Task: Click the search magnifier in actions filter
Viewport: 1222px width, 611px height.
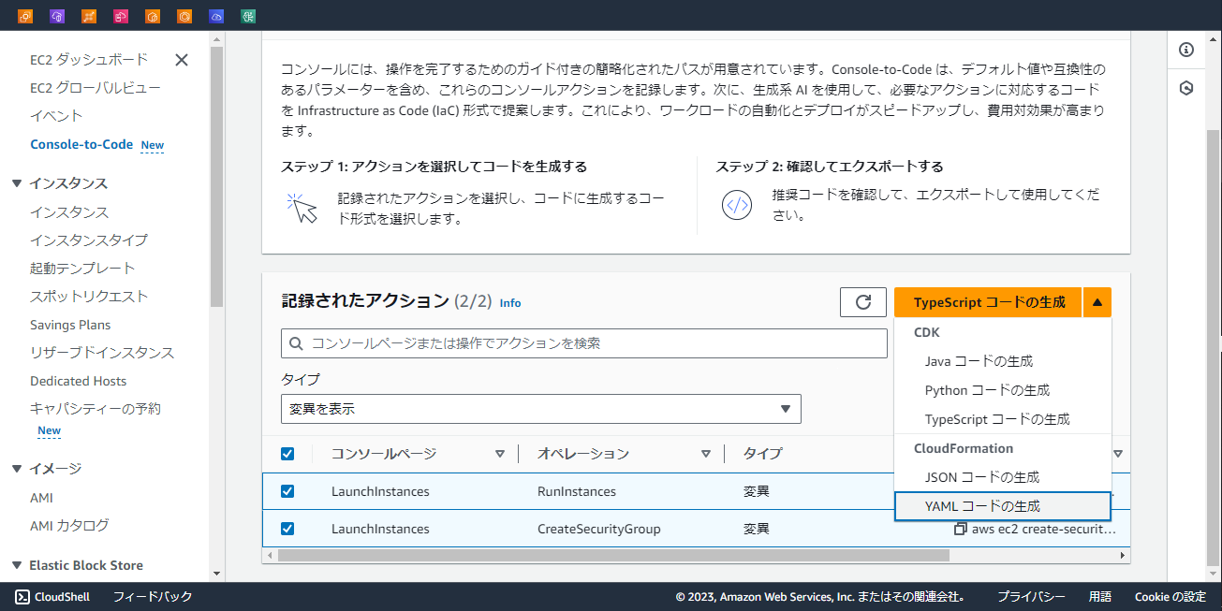Action: [x=297, y=343]
